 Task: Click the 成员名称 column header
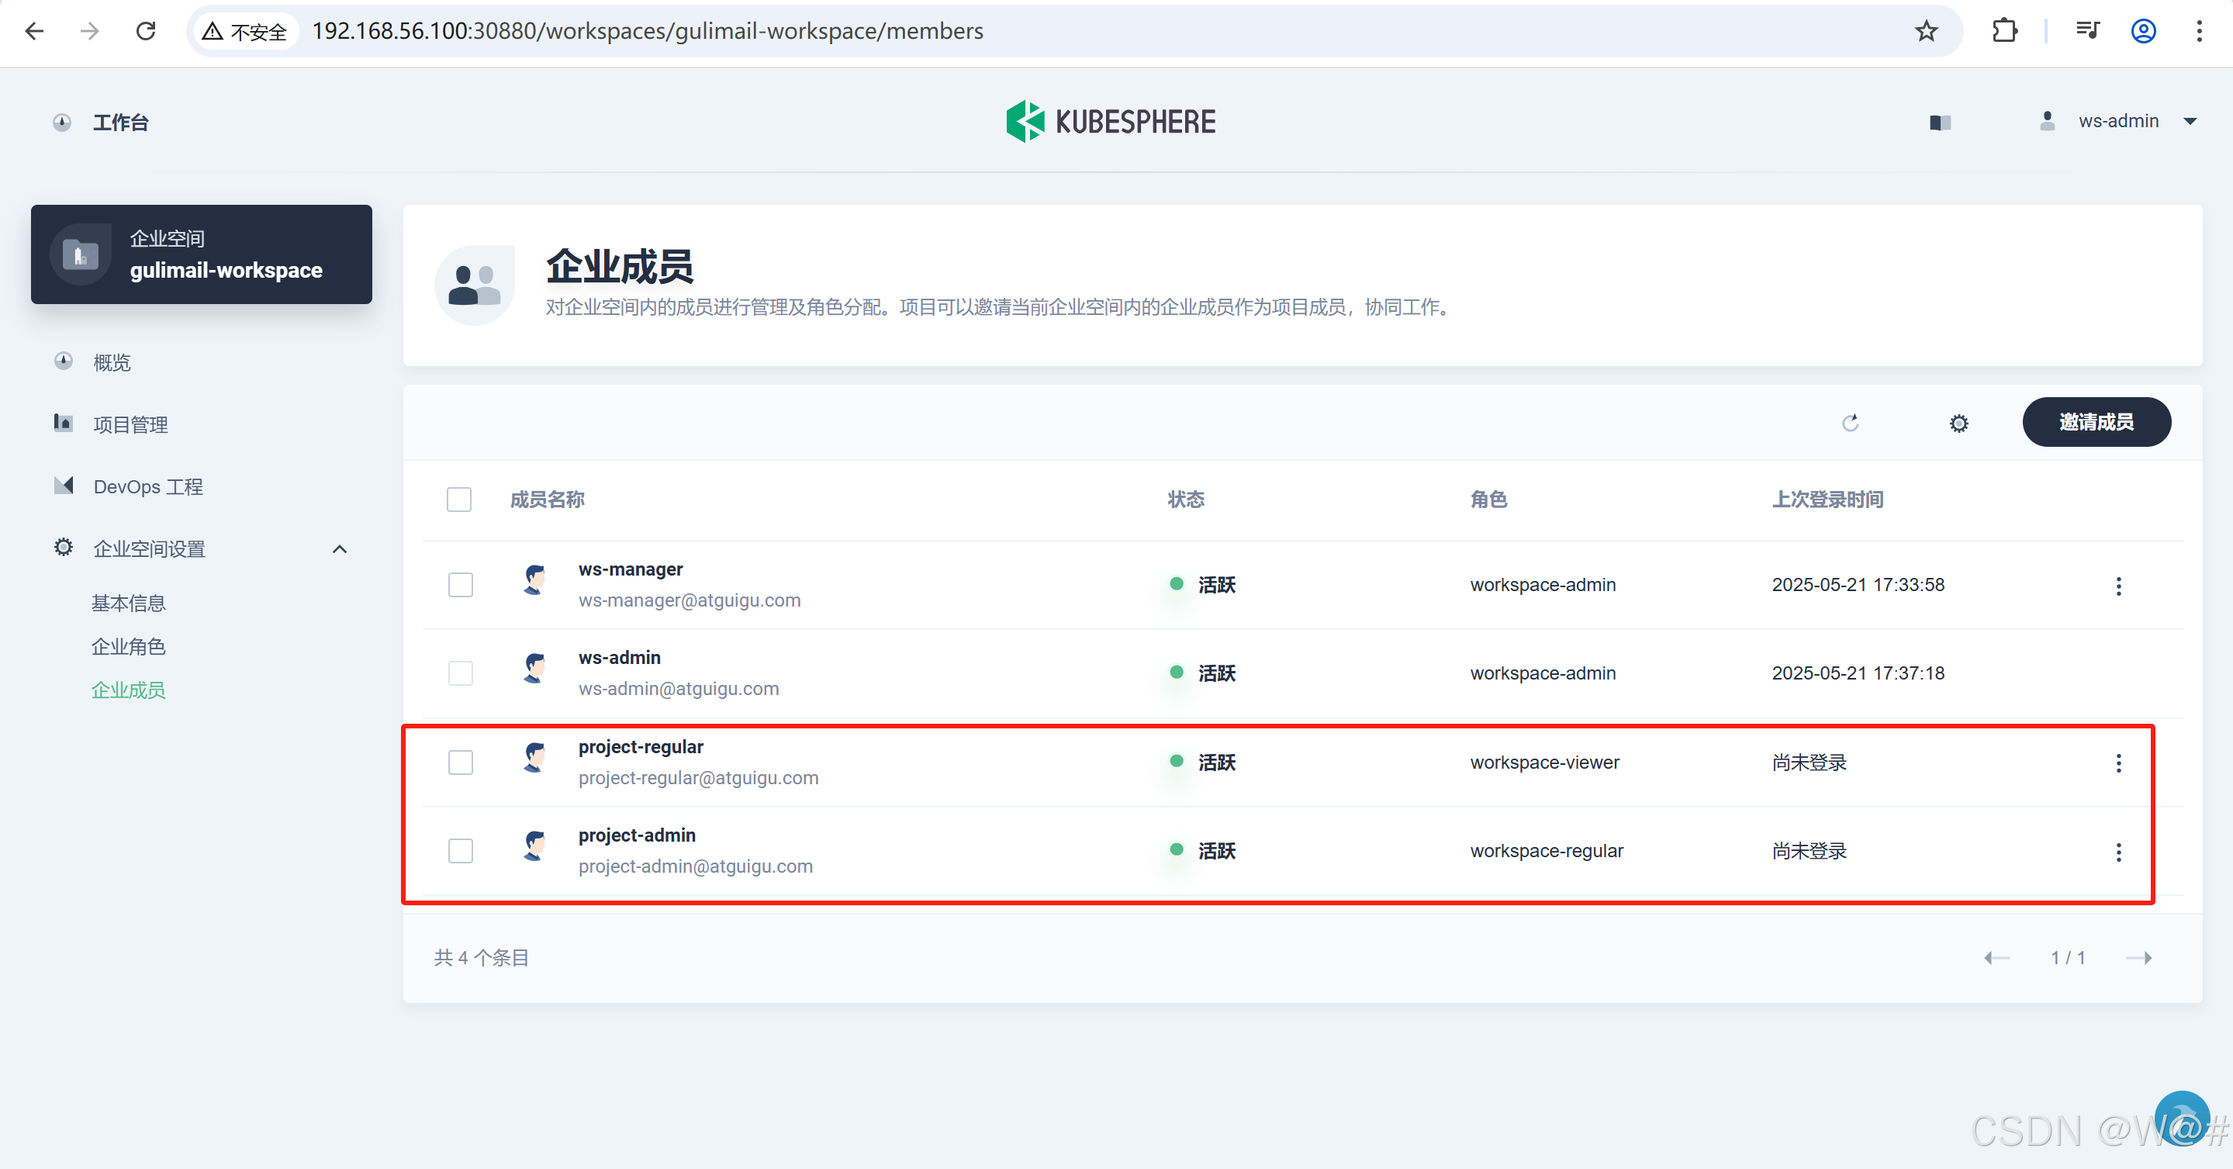(x=547, y=500)
